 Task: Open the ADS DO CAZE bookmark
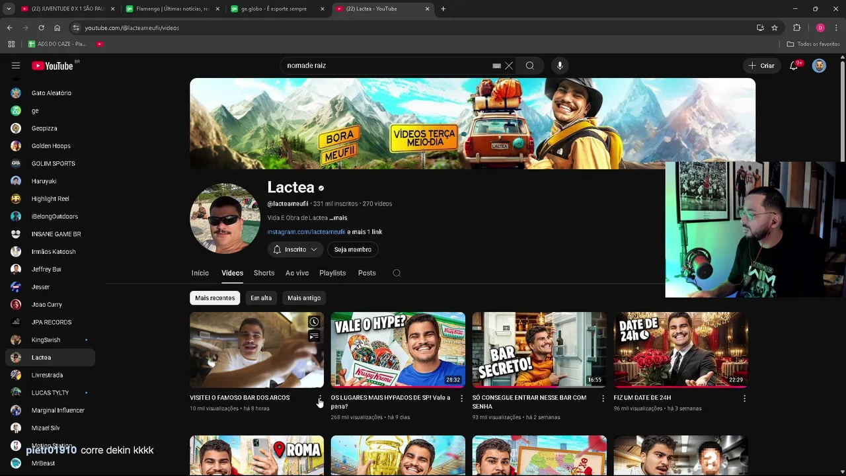click(x=57, y=44)
